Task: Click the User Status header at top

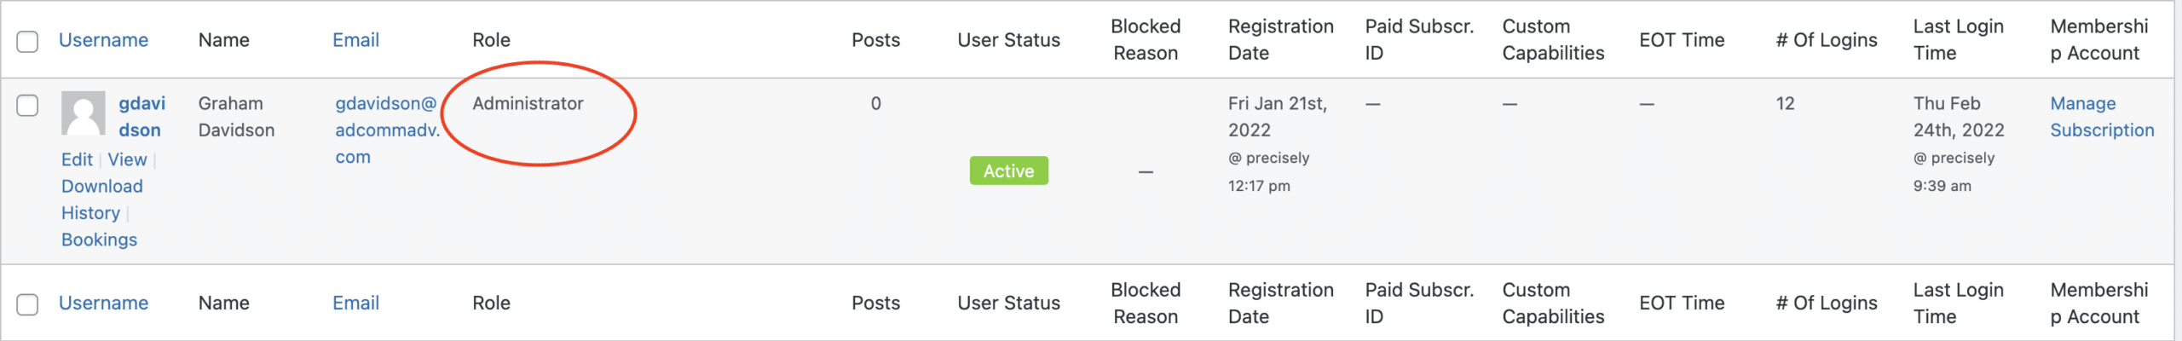Action: (x=1008, y=40)
